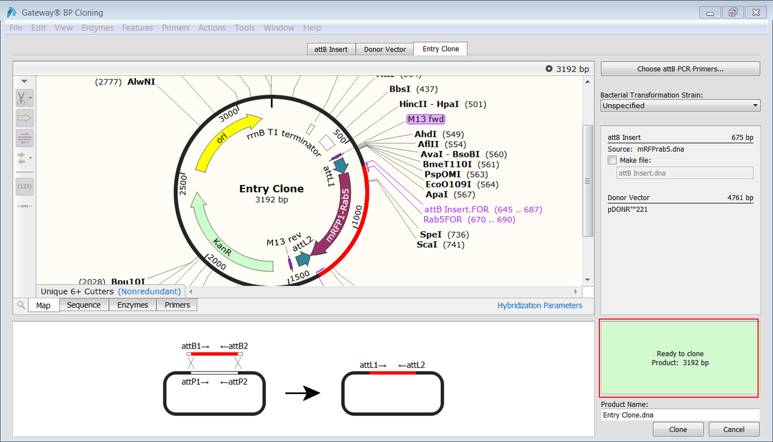Open Hybridization Parameters link
773x442 pixels.
(x=540, y=305)
